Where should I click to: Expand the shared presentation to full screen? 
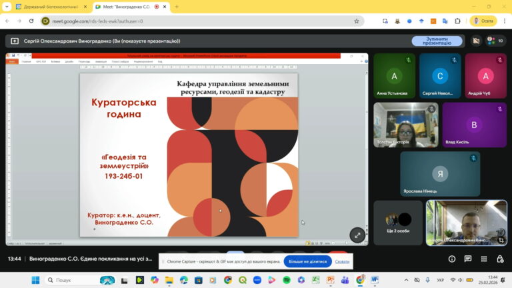tap(358, 235)
